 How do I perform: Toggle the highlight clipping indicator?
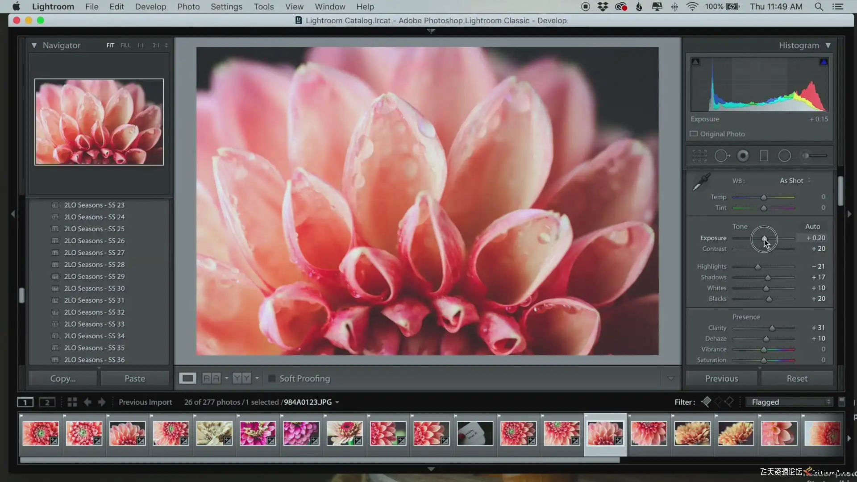[x=824, y=62]
